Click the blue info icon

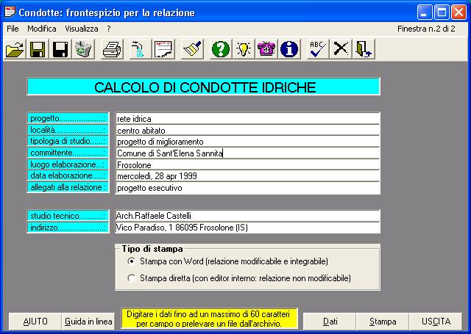tap(289, 49)
